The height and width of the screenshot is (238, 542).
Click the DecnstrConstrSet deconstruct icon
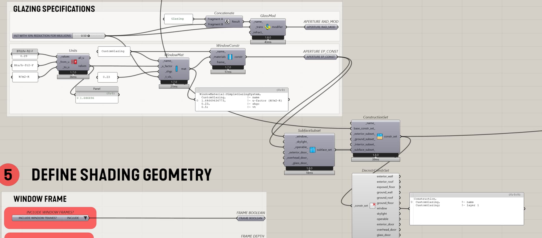pos(373,206)
